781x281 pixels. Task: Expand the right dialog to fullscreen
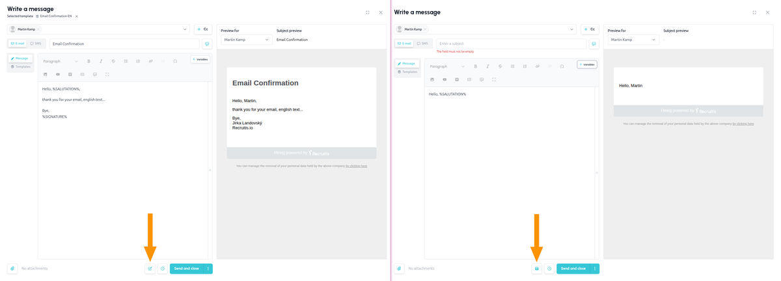click(754, 12)
